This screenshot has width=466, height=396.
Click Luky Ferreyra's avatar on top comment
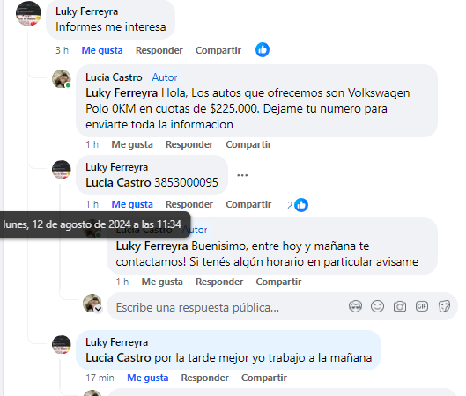coord(28,13)
